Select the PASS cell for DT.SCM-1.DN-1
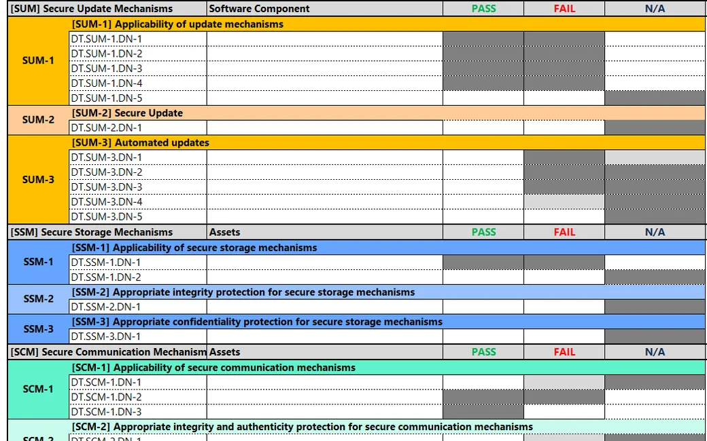The height and width of the screenshot is (441, 707). tap(483, 383)
